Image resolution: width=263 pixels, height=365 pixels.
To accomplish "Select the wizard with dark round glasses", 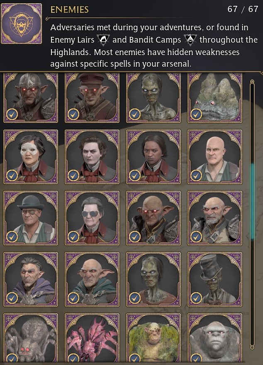I will pyautogui.click(x=92, y=218).
